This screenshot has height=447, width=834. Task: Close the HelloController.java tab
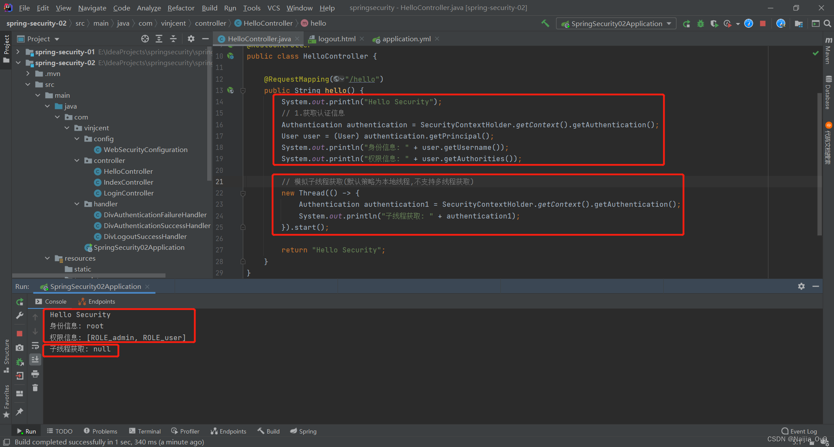click(x=297, y=39)
